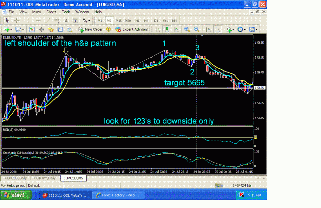Image resolution: width=321 pixels, height=208 pixels.
Task: Open the chart profiles dropdown
Action: (x=20, y=29)
